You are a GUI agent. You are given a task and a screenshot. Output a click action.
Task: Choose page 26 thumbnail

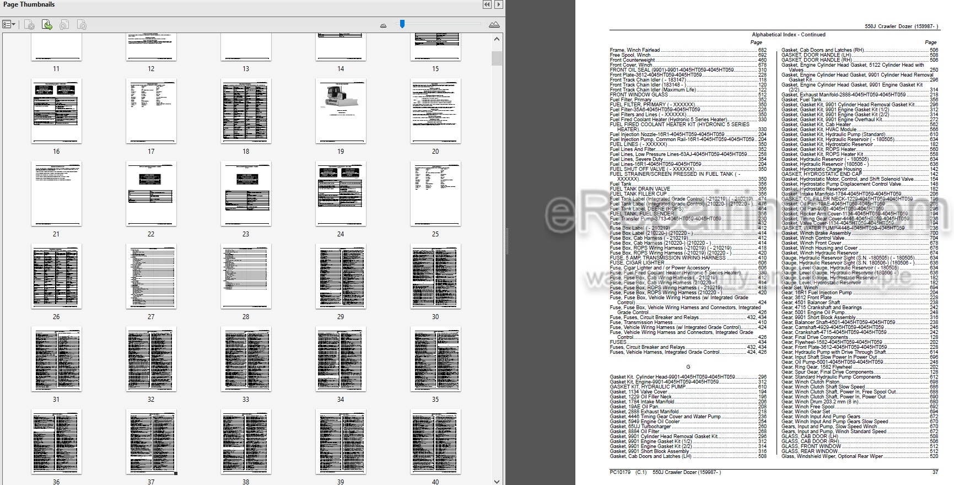56,276
